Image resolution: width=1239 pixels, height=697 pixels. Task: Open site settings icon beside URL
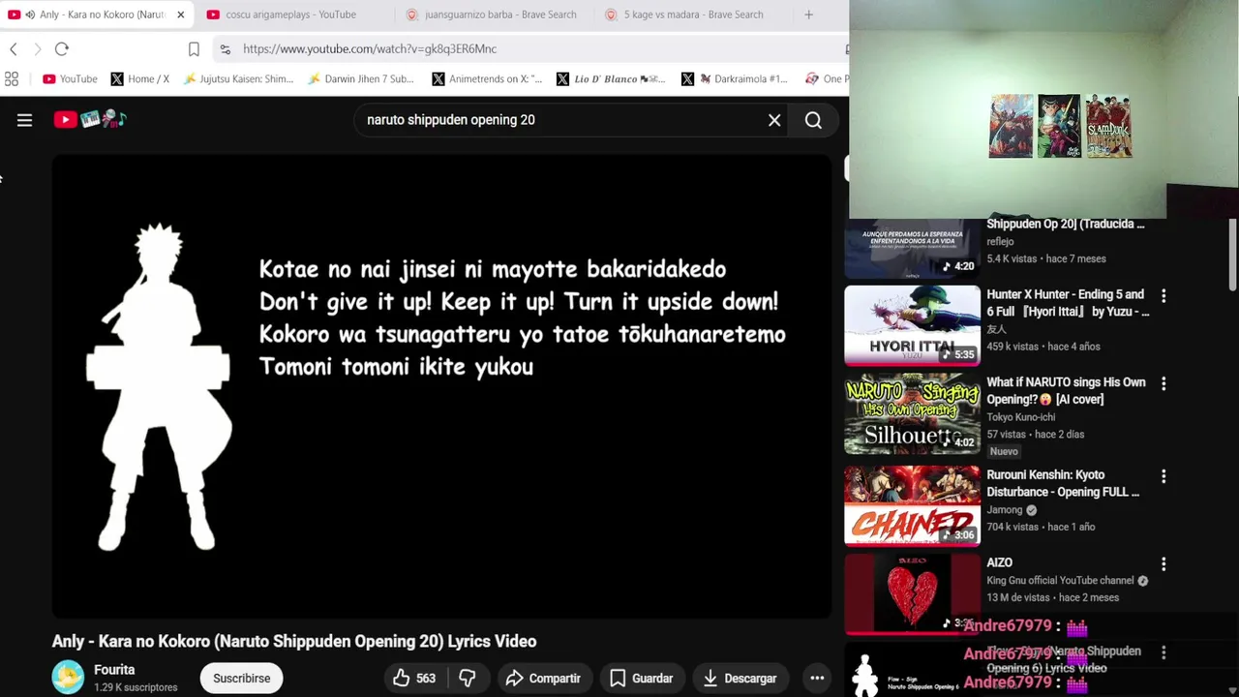click(225, 48)
